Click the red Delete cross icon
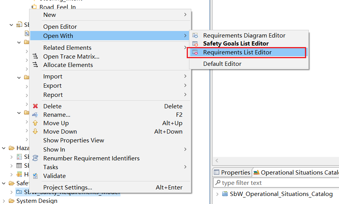This screenshot has width=339, height=204. (35, 106)
